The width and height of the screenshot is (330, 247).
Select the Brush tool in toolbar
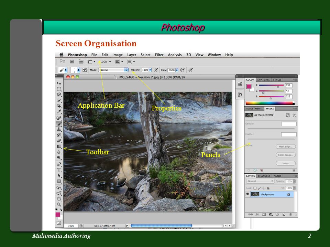(59, 124)
